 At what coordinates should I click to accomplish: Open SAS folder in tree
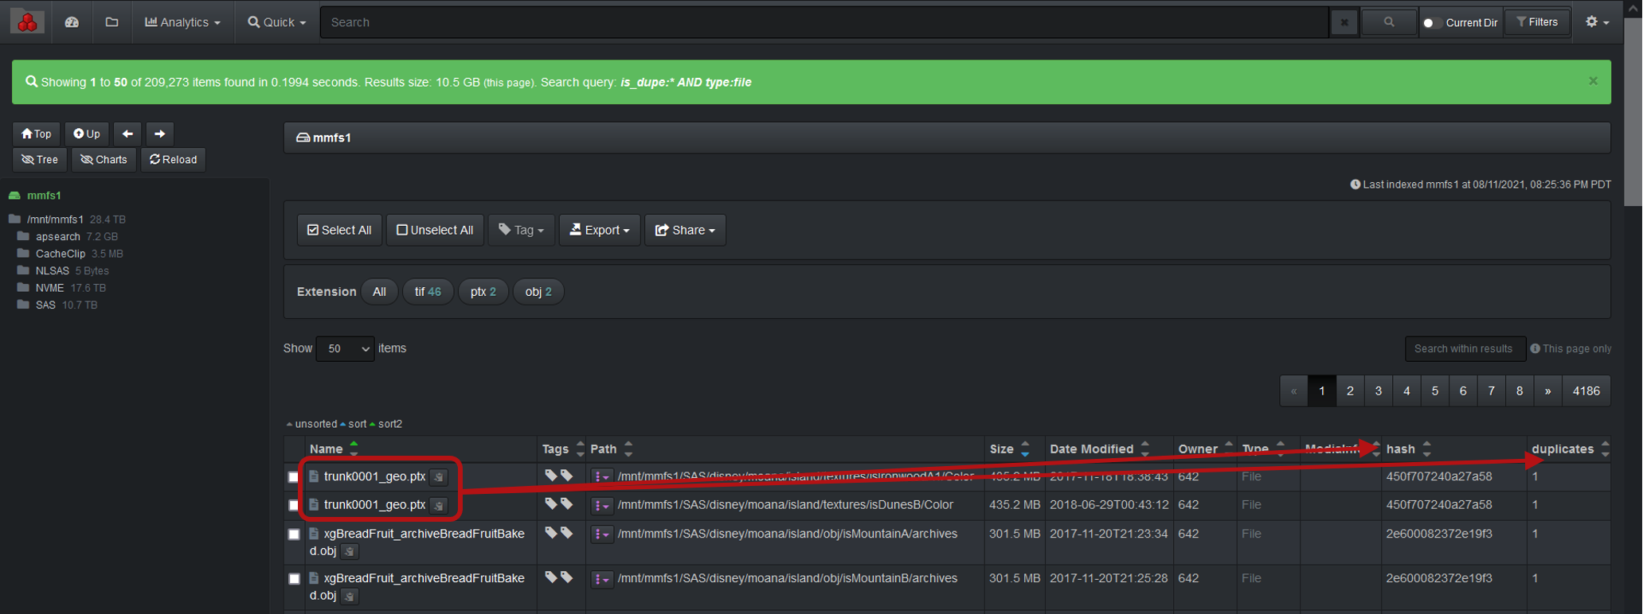[45, 305]
